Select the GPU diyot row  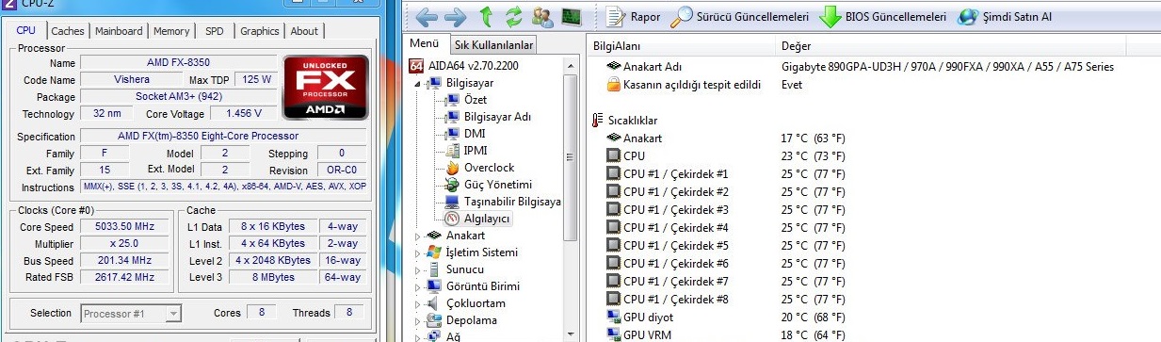(x=874, y=318)
